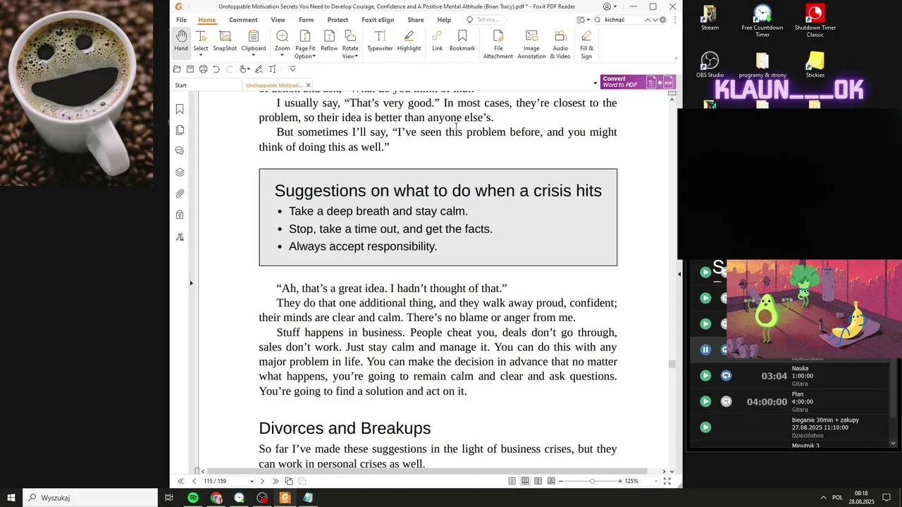The width and height of the screenshot is (902, 507).
Task: Open the page number dropdown
Action: (252, 482)
